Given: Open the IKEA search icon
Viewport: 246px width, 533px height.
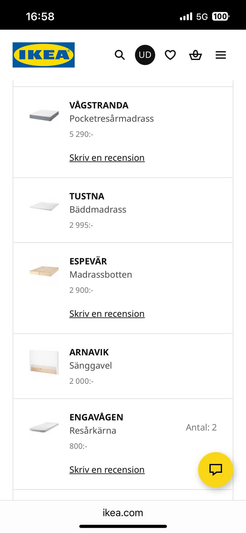Looking at the screenshot, I should pos(120,55).
